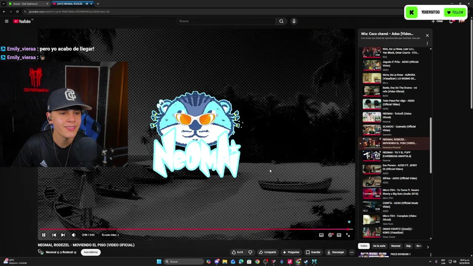The image size is (473, 266).
Task: Dislike the video
Action: (x=250, y=252)
